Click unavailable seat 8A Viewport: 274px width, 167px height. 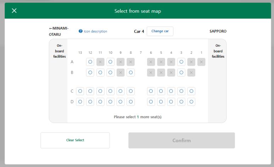[x=130, y=62]
